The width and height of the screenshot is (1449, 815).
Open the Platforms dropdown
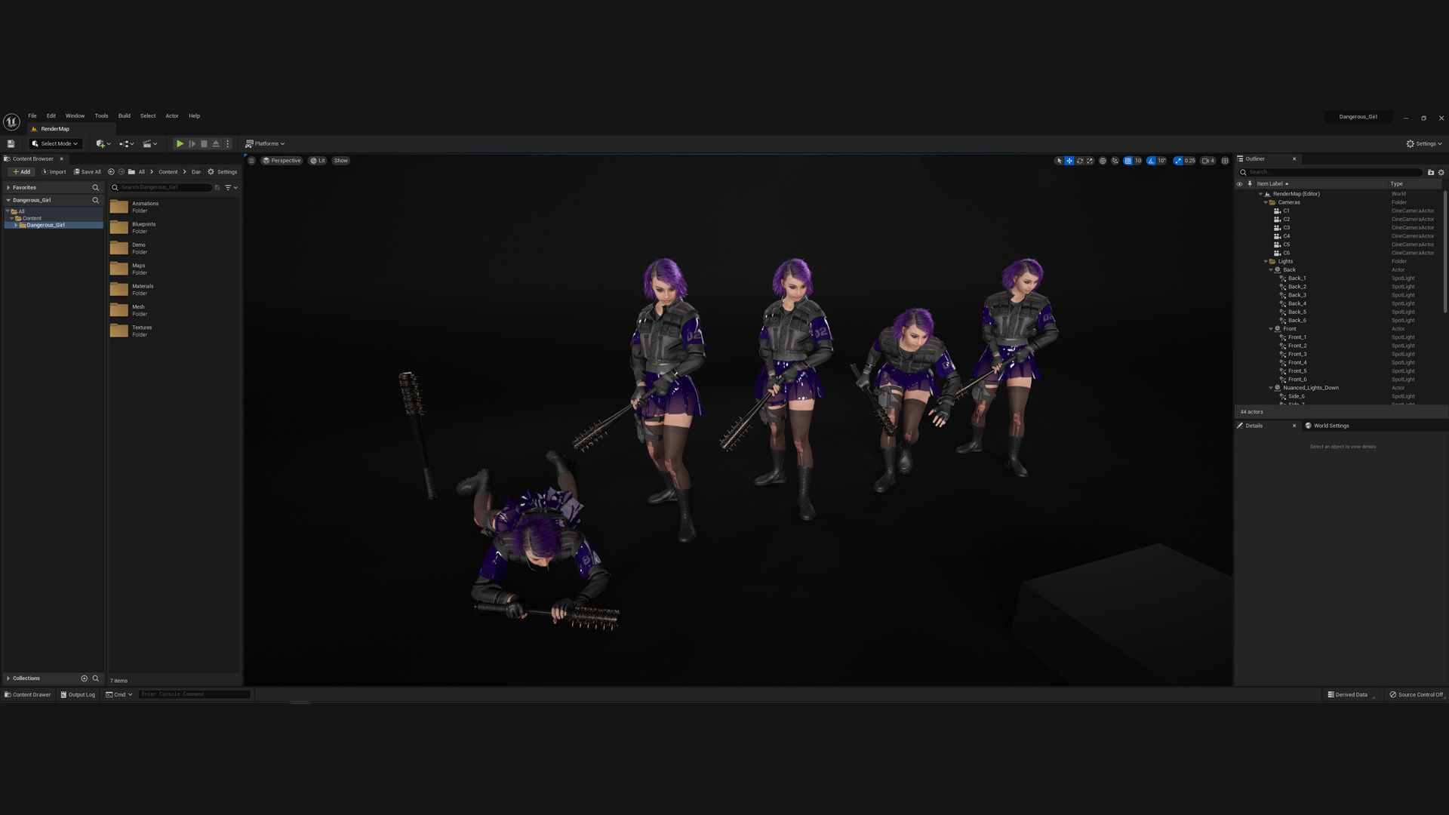[x=265, y=143]
